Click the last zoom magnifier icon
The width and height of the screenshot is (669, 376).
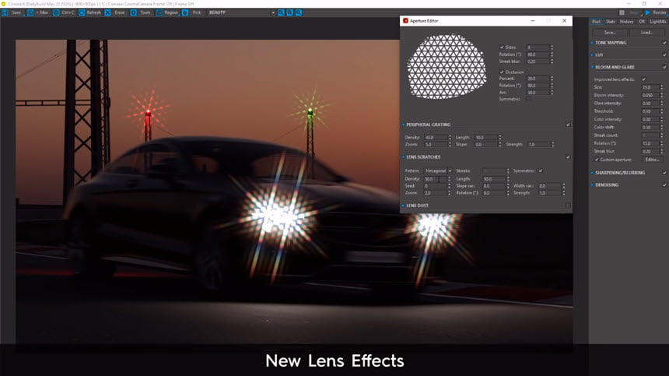pos(299,12)
